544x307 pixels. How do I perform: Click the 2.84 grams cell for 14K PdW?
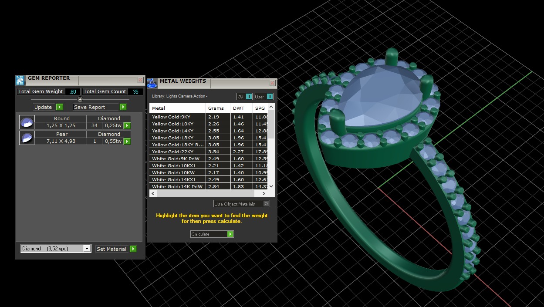point(218,186)
